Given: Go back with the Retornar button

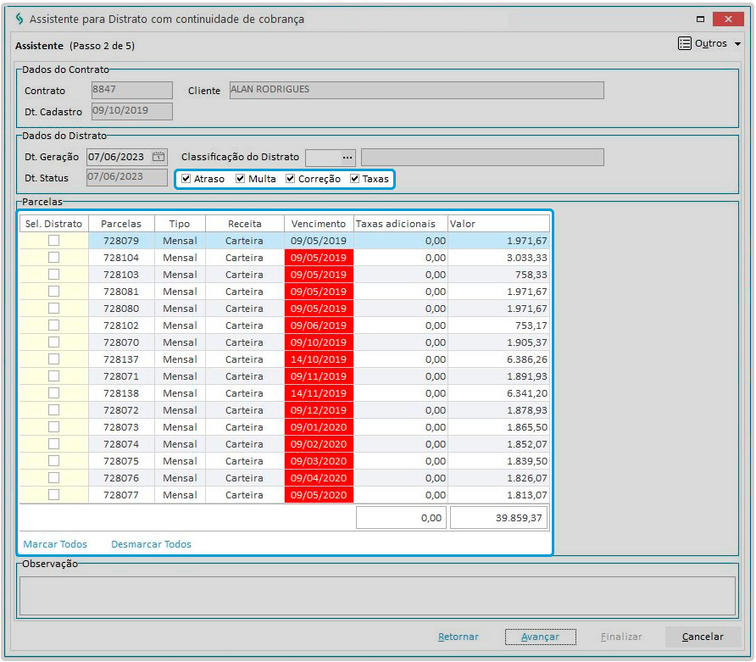Looking at the screenshot, I should 459,637.
